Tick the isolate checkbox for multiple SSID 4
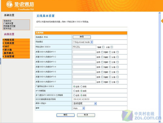 click(x=118, y=67)
